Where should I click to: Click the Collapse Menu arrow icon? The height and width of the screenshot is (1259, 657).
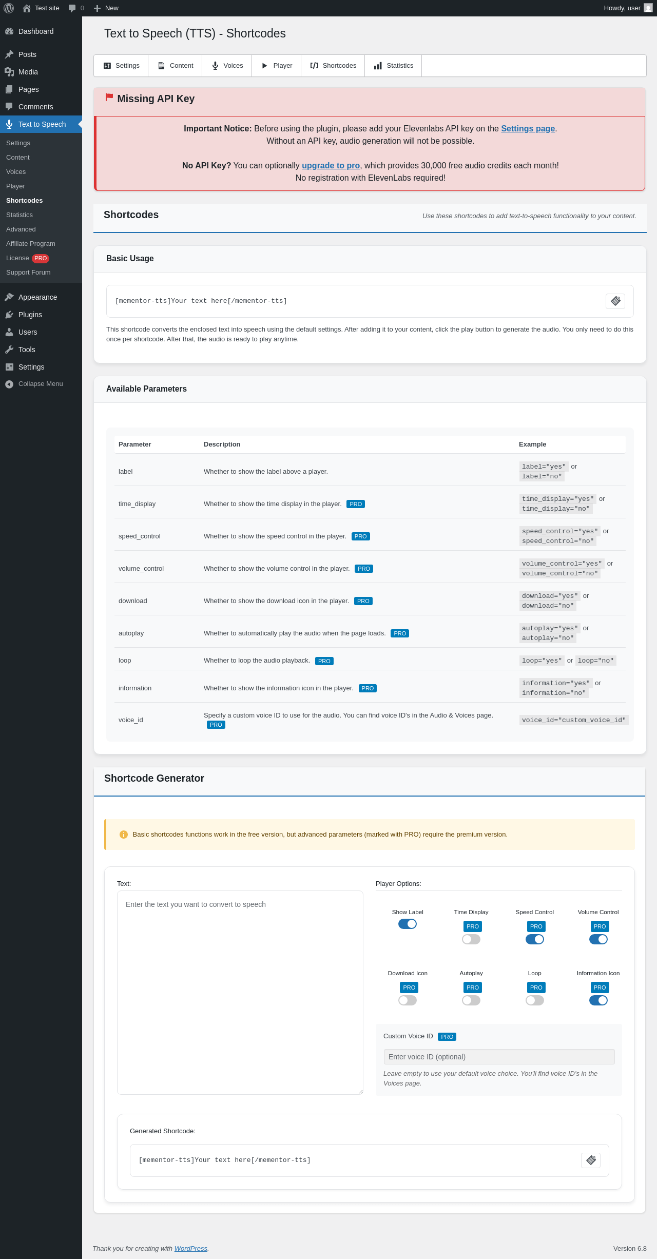tap(9, 384)
